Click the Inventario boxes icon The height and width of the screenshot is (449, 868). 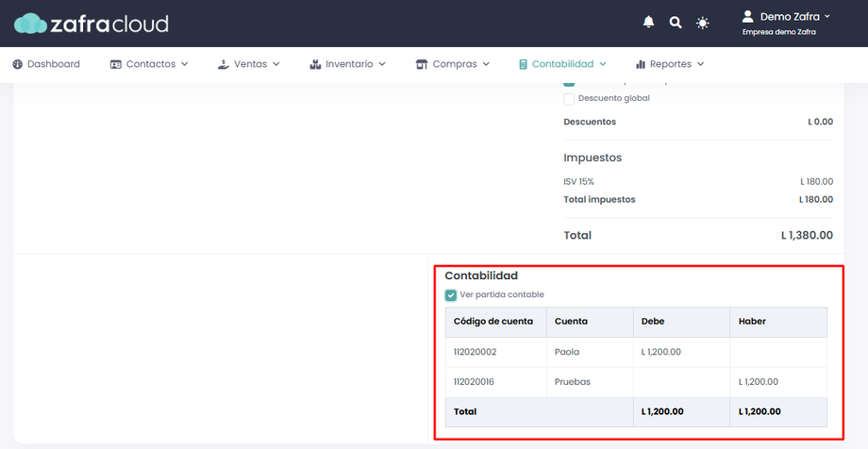click(315, 64)
